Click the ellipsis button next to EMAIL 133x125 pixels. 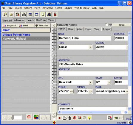pyautogui.click(x=127, y=91)
